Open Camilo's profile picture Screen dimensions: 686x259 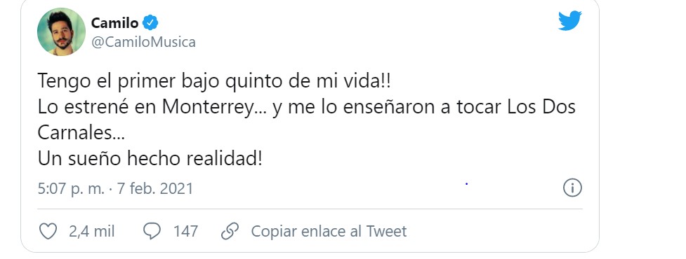pos(61,31)
